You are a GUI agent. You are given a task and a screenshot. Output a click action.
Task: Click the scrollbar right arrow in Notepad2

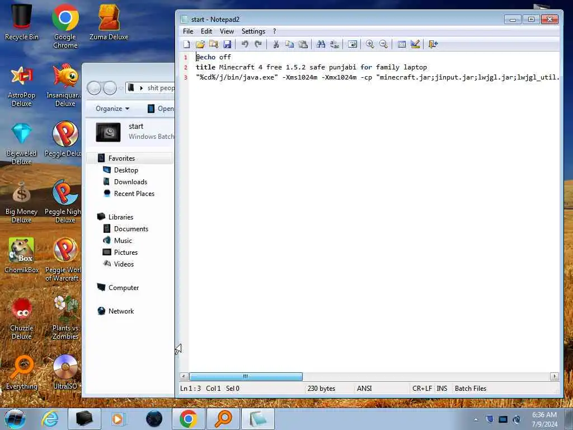[555, 376]
